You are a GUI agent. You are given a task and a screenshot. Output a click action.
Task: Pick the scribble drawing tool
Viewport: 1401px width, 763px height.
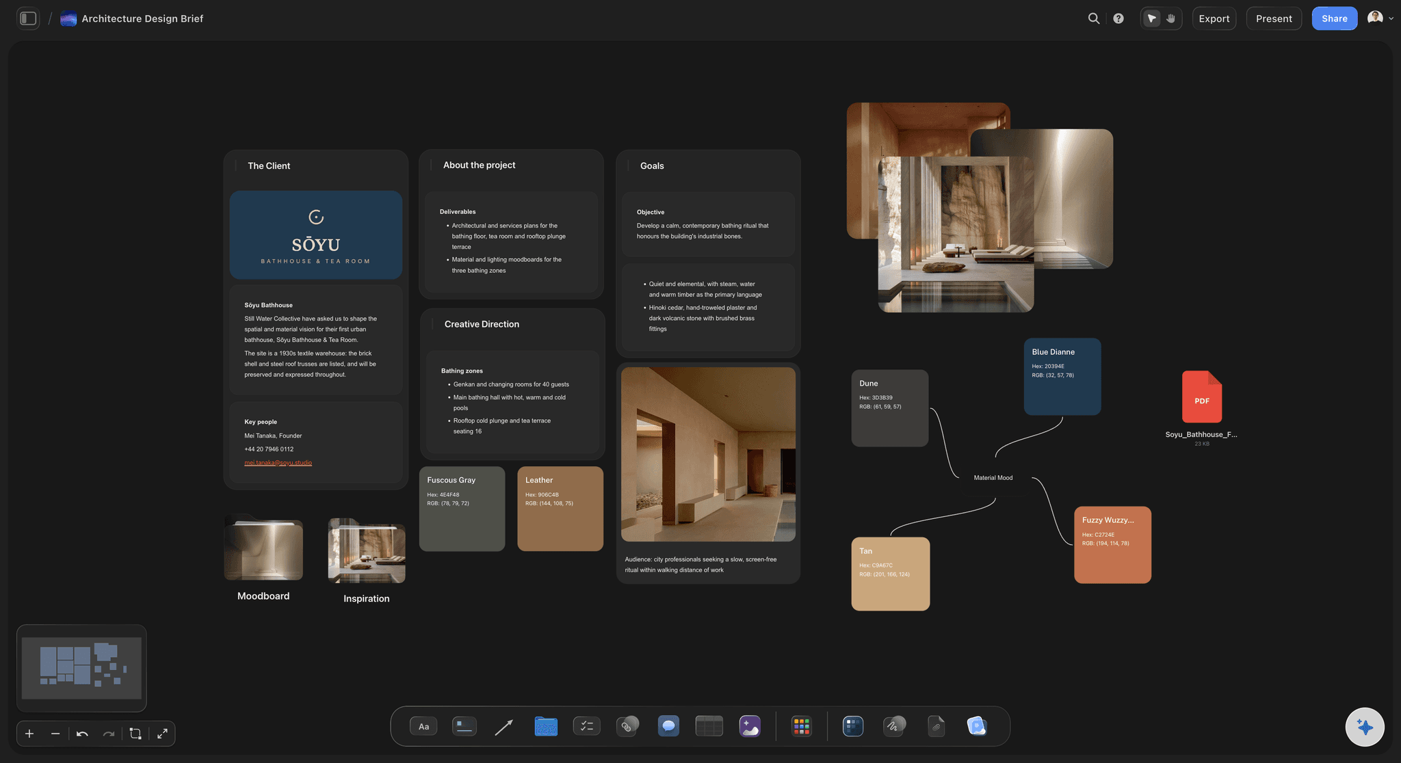(894, 726)
